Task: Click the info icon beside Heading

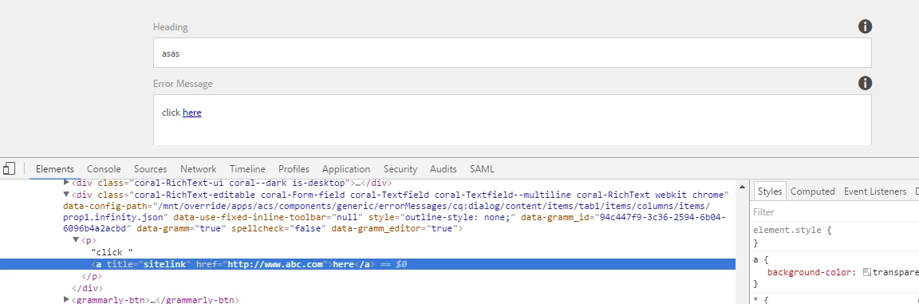Action: pyautogui.click(x=865, y=26)
